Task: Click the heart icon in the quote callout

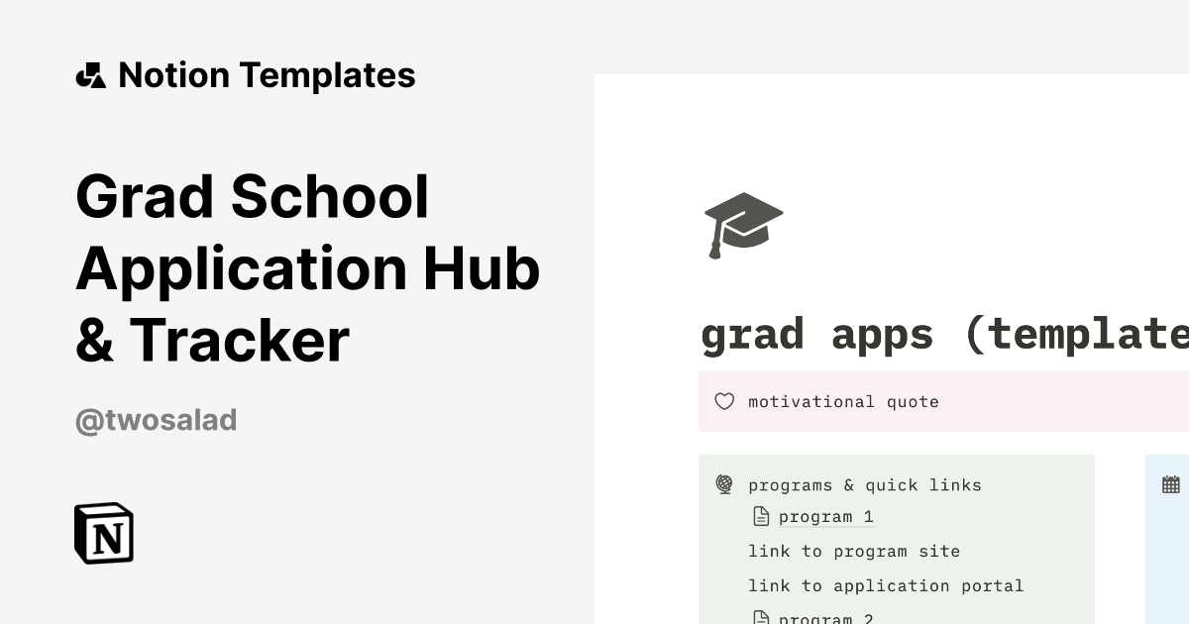Action: [724, 401]
